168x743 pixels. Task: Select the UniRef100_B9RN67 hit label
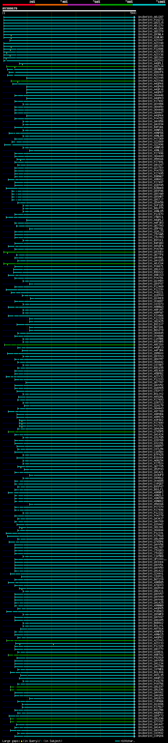click(151, 177)
